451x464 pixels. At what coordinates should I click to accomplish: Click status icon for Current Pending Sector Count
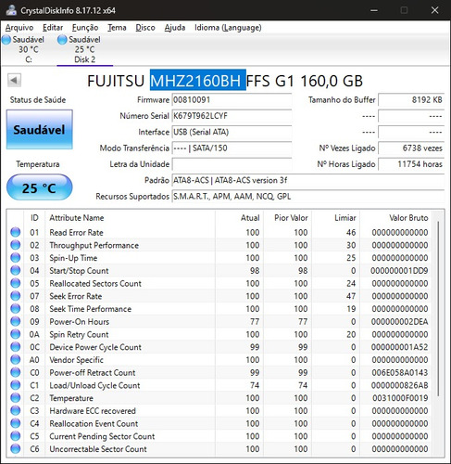16,436
